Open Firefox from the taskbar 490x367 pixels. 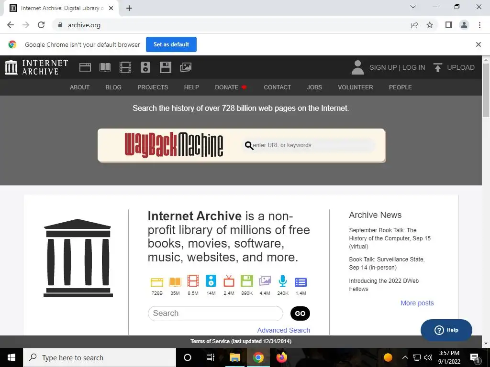click(x=281, y=357)
